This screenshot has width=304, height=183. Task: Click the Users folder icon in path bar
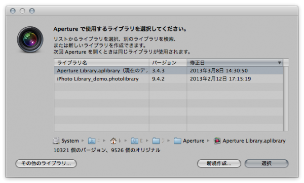92,141
